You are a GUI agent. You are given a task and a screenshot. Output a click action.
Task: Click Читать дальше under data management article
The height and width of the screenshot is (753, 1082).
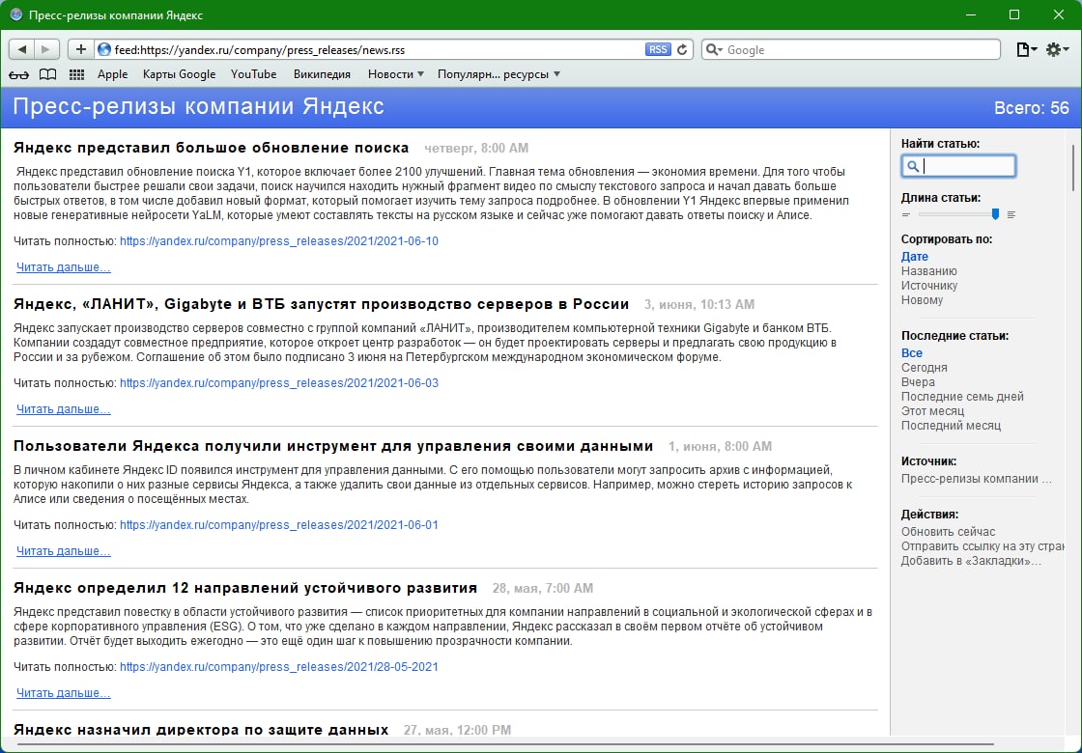pos(64,551)
